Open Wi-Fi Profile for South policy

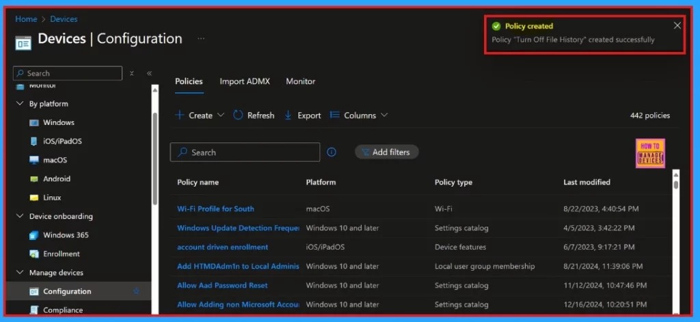pos(215,209)
